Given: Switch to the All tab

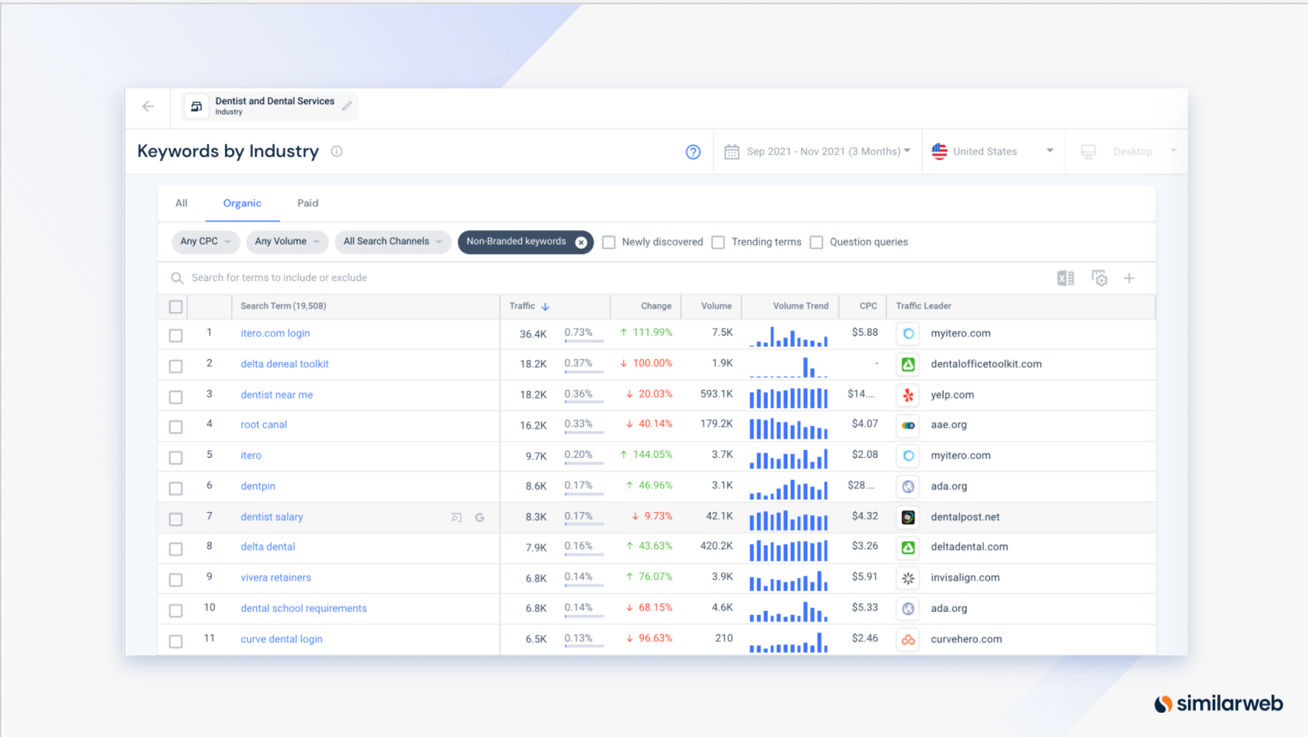Looking at the screenshot, I should click(x=182, y=203).
